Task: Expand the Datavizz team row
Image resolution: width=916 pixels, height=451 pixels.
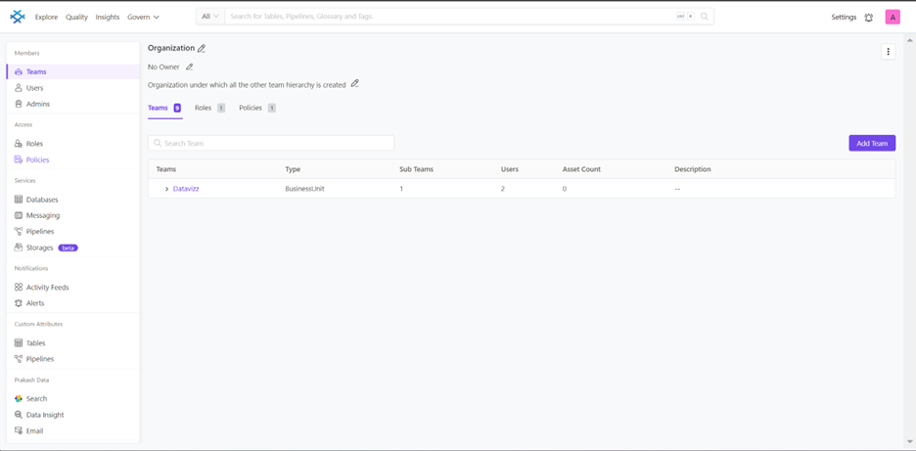Action: 166,189
